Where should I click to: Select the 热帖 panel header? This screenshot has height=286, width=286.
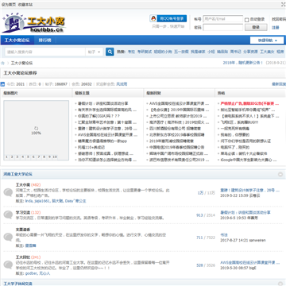(x=222, y=93)
